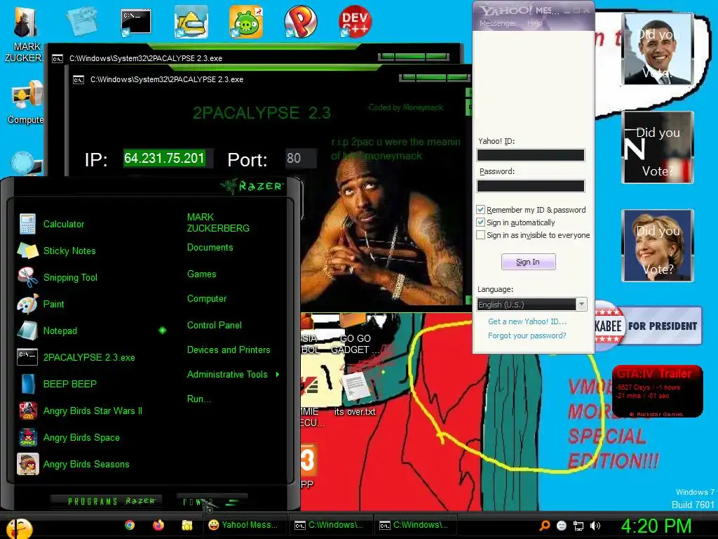Switch to Yahoo! Messenger taskbar button

tap(244, 525)
